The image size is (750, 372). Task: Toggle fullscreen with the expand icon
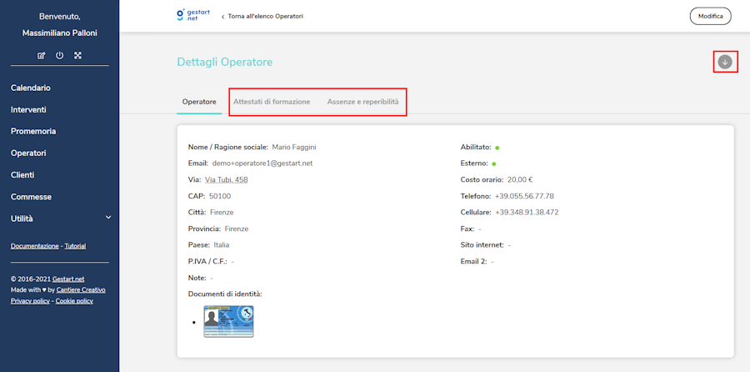coord(77,56)
